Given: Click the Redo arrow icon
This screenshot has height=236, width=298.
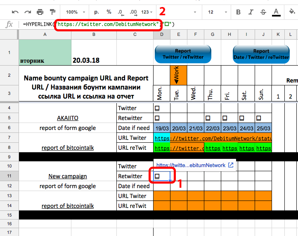Looking at the screenshot, I should pos(28,12).
